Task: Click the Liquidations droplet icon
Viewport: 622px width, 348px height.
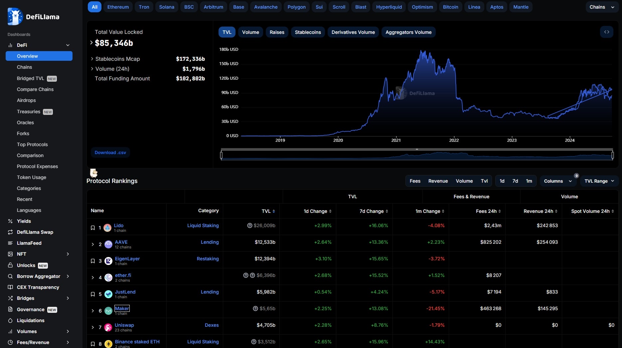Action: (x=10, y=320)
